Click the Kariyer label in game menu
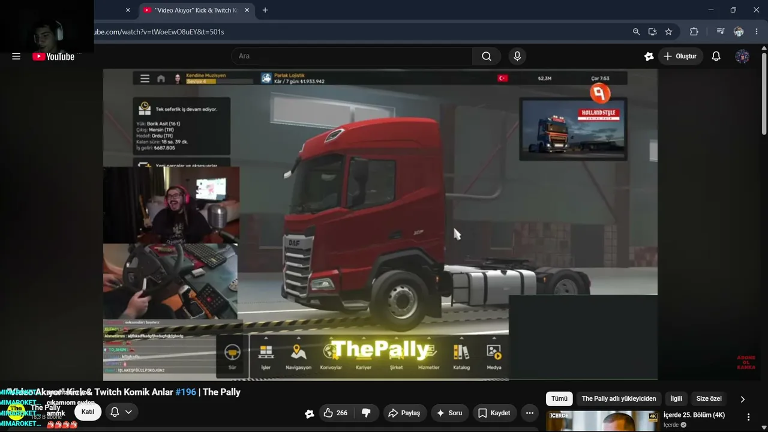The image size is (768, 432). click(364, 367)
